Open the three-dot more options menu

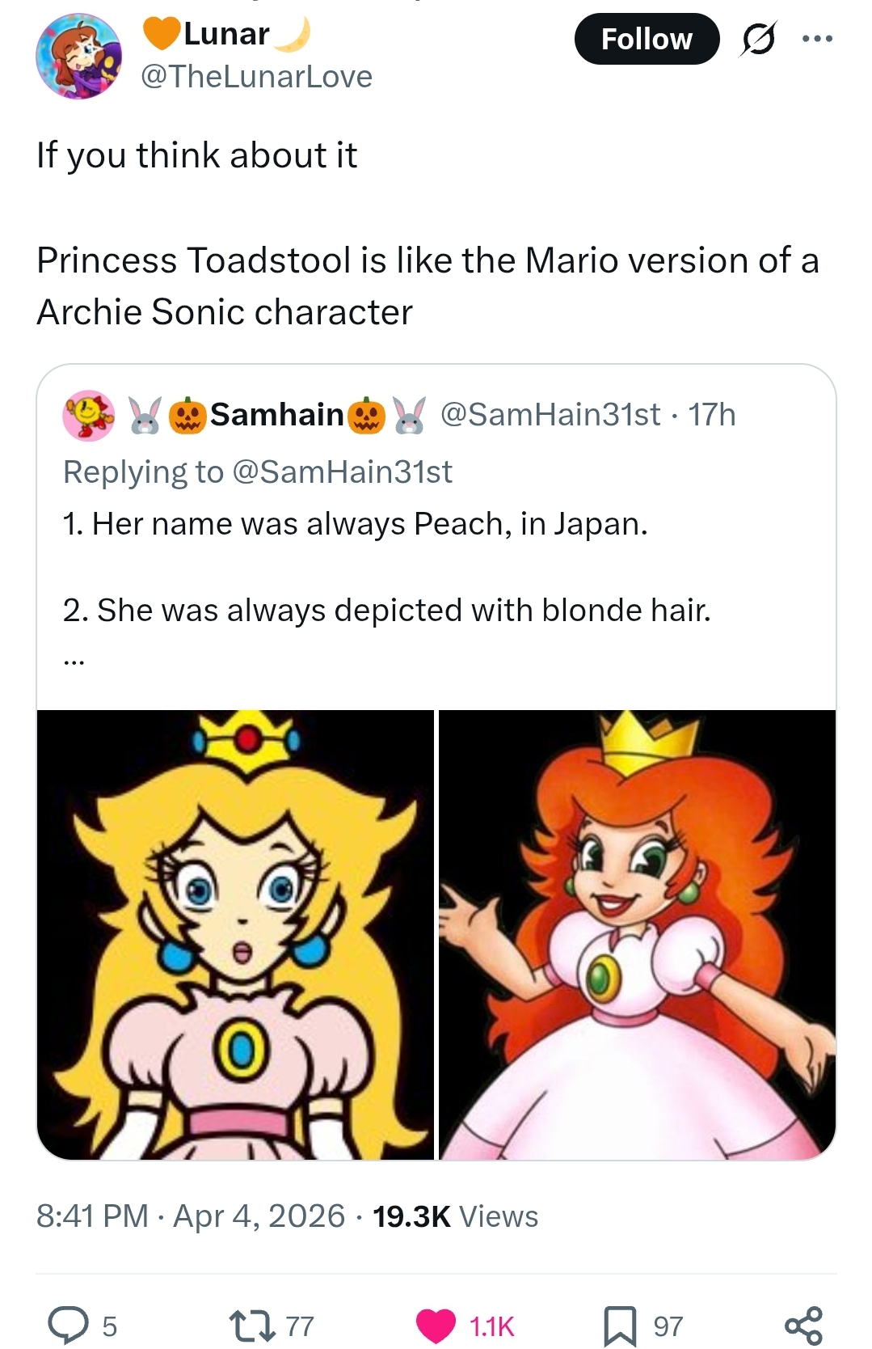click(817, 39)
